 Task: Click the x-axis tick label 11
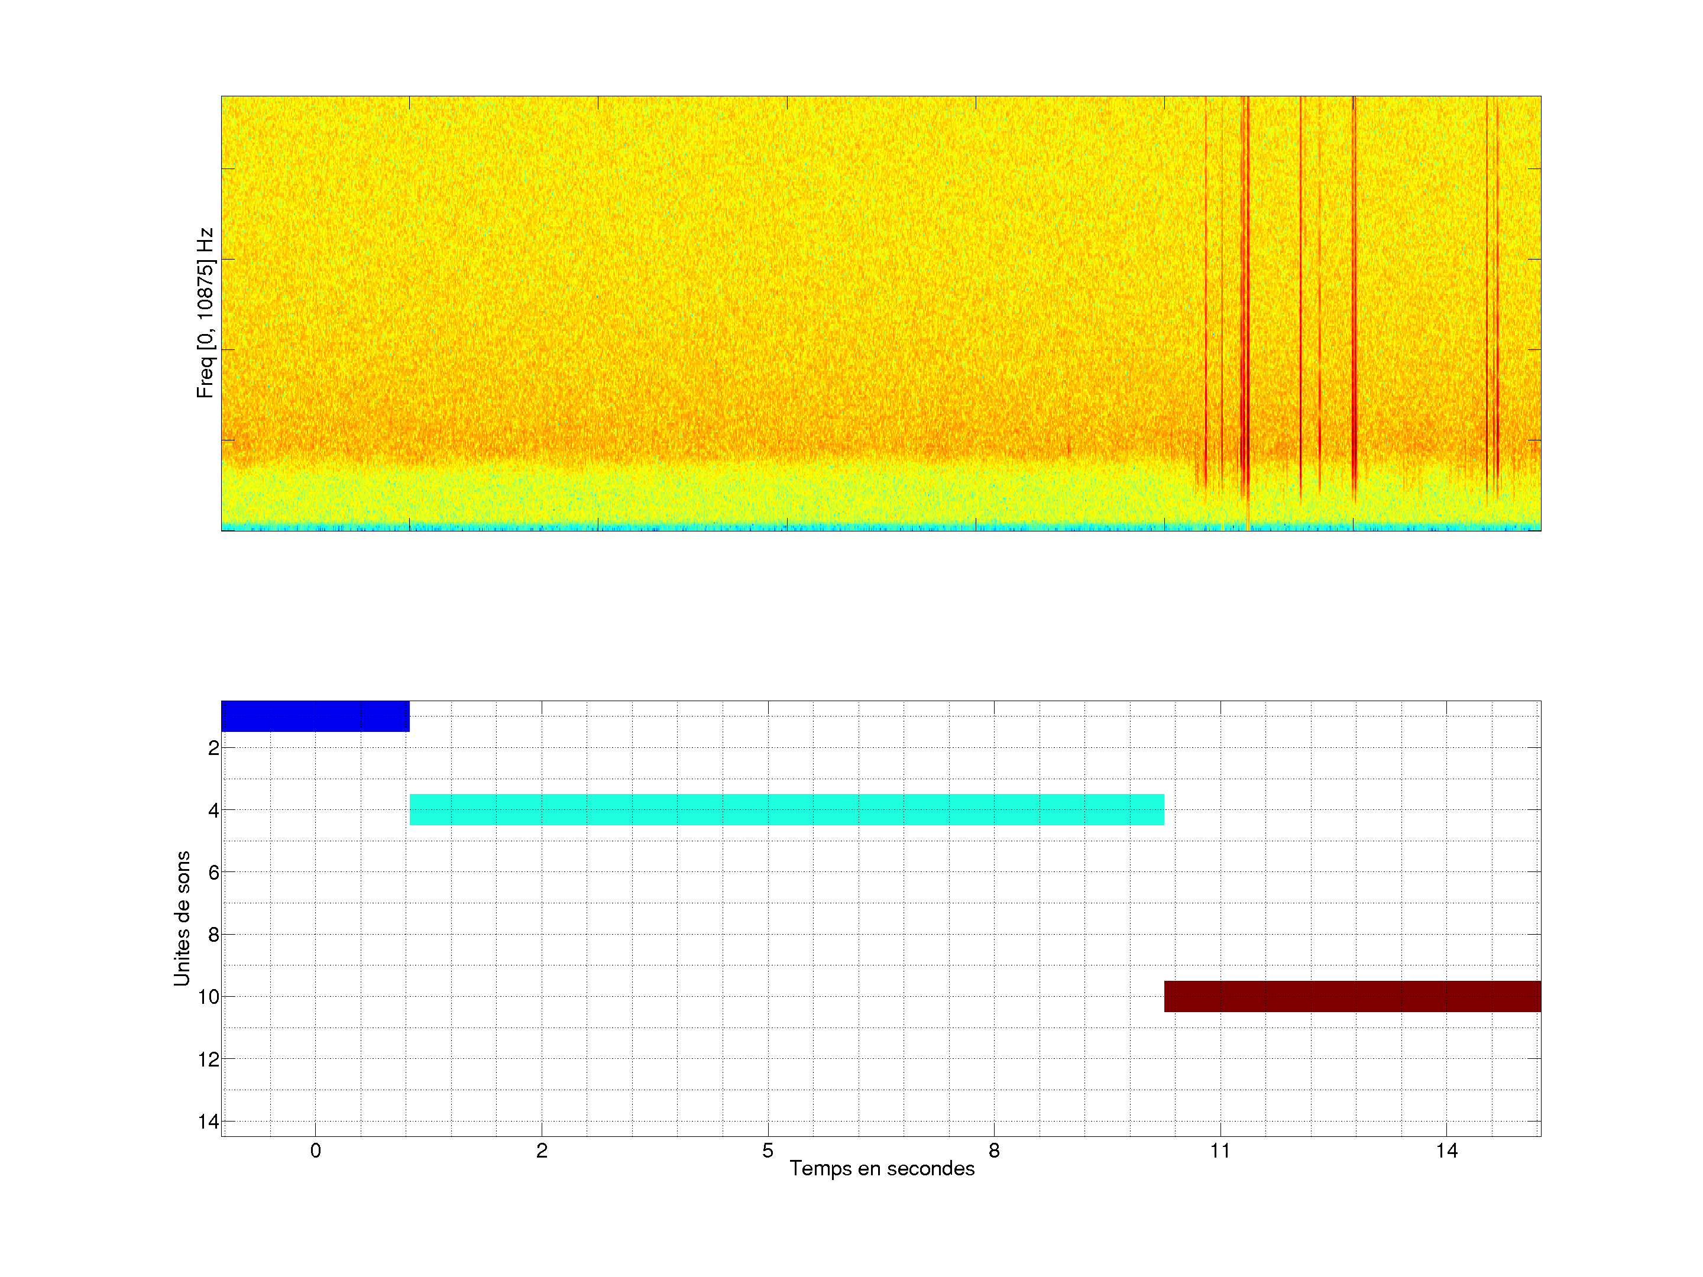(1220, 1150)
